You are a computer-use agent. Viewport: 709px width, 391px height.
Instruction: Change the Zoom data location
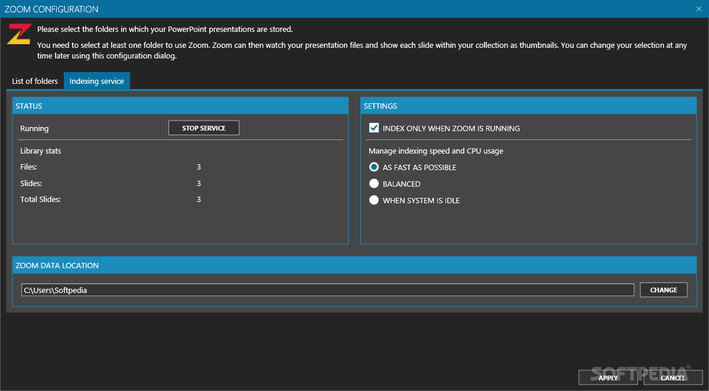[x=664, y=290]
